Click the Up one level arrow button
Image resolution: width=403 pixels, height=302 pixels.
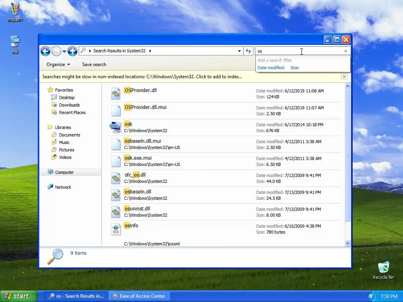[72, 51]
